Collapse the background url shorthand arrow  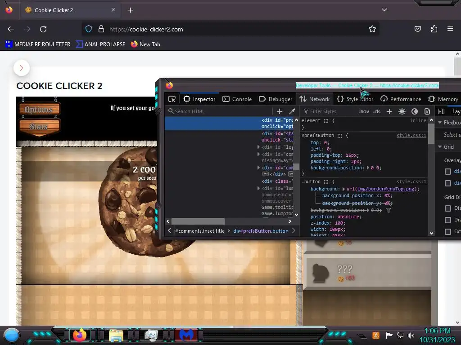(x=343, y=189)
